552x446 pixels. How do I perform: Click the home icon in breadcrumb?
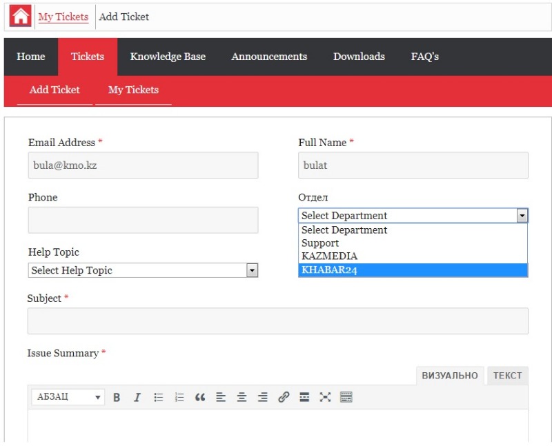(x=20, y=17)
